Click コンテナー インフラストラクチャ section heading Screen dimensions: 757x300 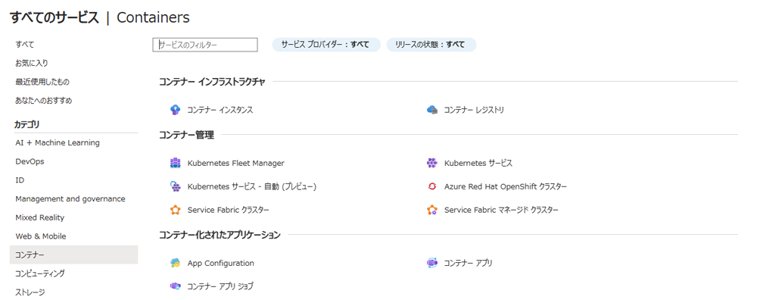pos(212,82)
